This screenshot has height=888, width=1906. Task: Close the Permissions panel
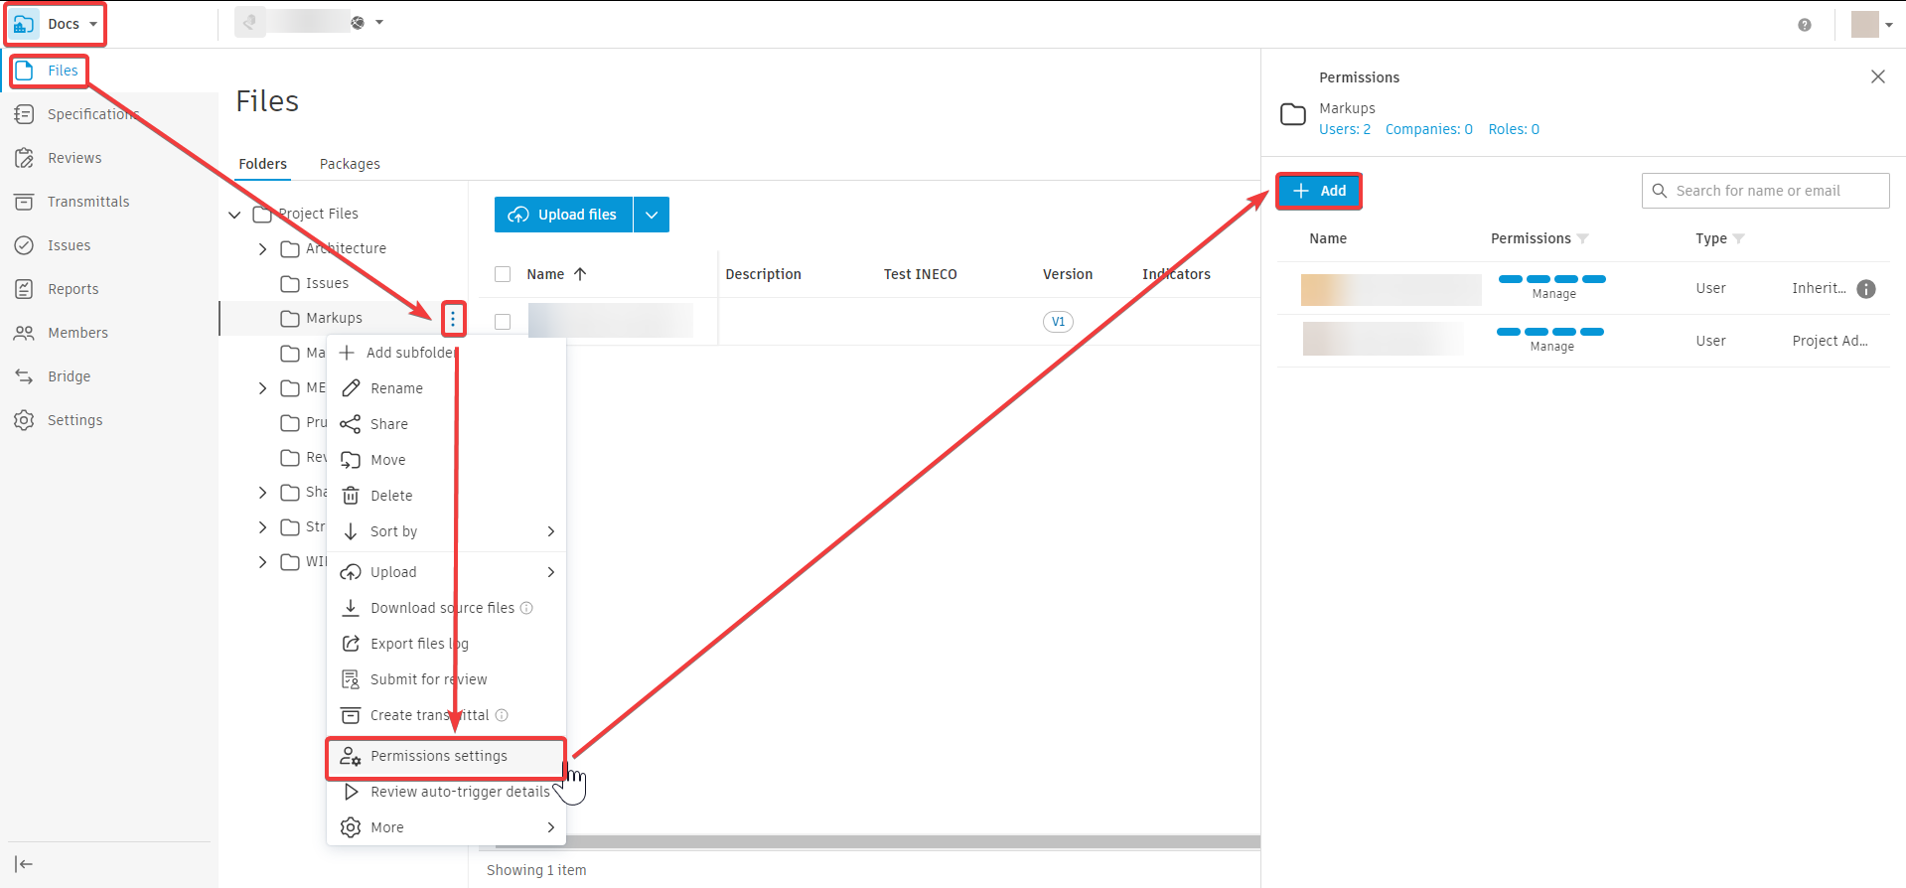pyautogui.click(x=1877, y=76)
